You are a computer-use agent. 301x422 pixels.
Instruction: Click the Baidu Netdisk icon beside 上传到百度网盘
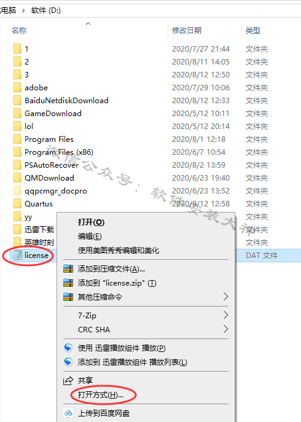pos(68,413)
